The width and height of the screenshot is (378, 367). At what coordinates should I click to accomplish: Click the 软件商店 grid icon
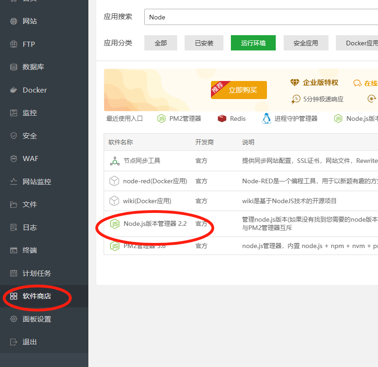14,296
